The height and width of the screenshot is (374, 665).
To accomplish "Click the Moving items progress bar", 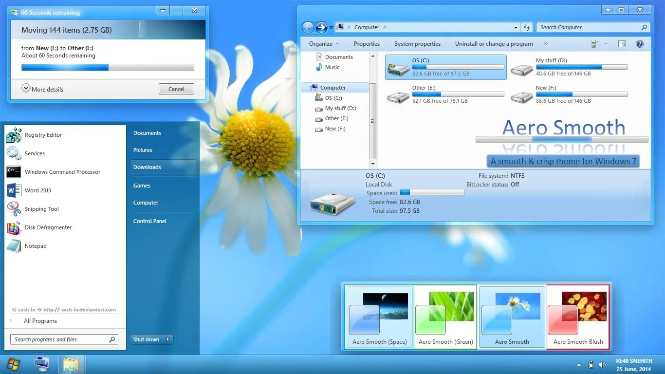I will pyautogui.click(x=108, y=67).
